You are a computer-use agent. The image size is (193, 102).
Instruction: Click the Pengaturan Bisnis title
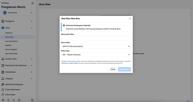[x=13, y=7]
